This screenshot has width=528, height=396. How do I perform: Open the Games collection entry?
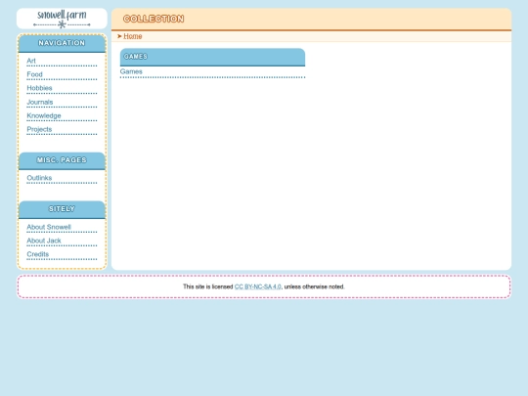coord(131,71)
